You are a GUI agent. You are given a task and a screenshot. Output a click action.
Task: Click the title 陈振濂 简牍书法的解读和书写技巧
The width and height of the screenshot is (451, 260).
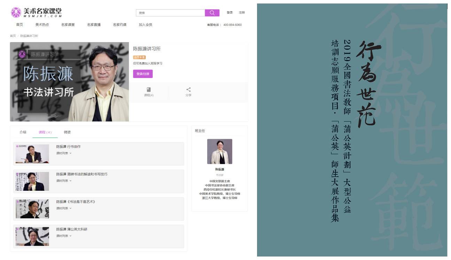coord(82,174)
